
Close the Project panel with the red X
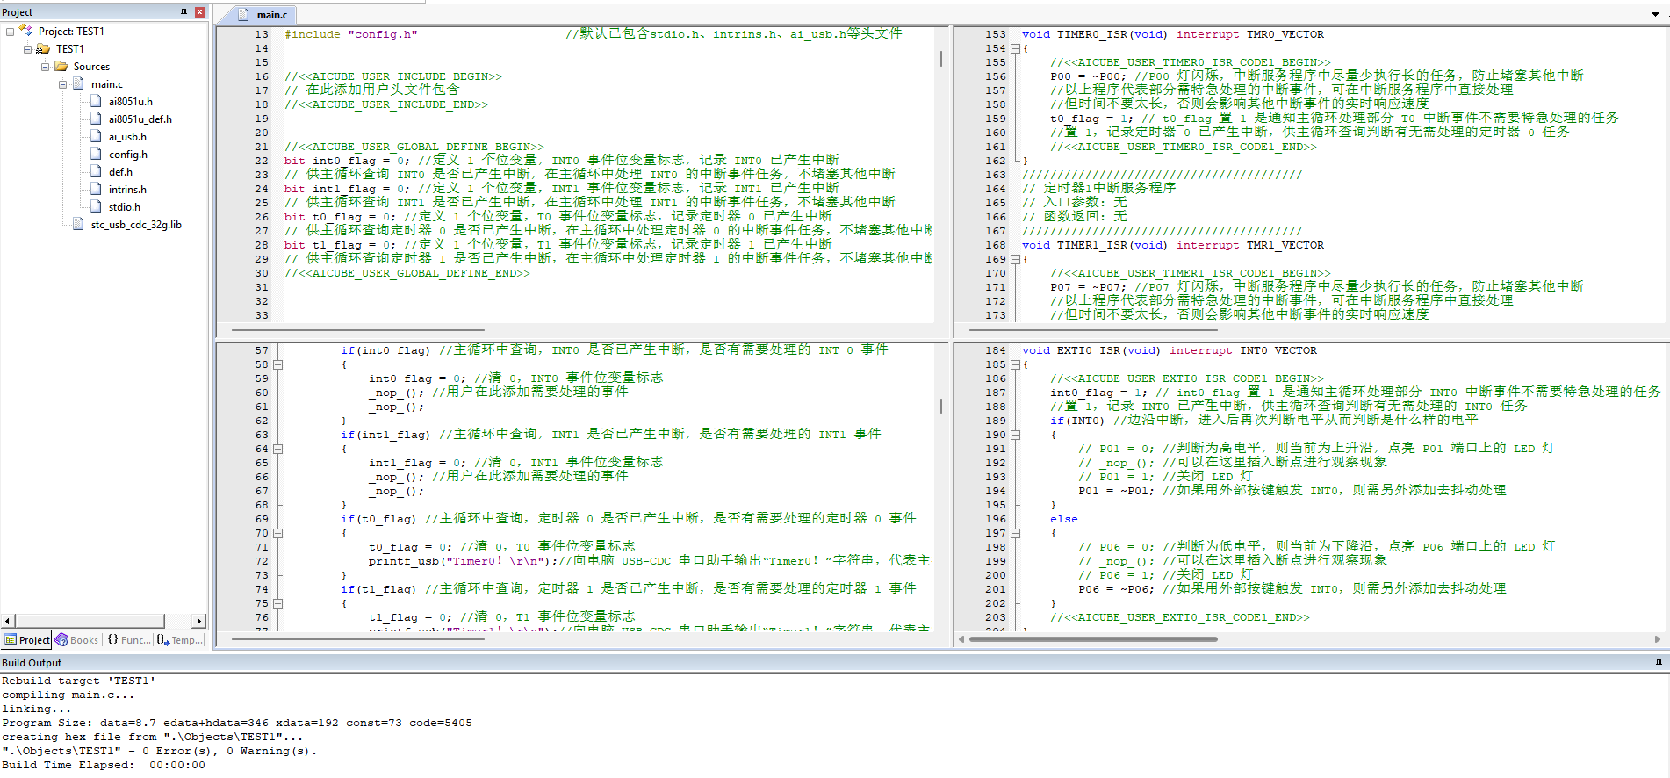[200, 12]
